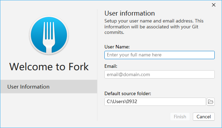Viewport: 222px width, 128px height.
Task: Focus the User Name input field
Action: click(x=160, y=55)
